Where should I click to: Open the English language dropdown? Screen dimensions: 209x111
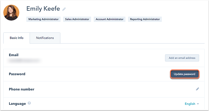point(190,104)
